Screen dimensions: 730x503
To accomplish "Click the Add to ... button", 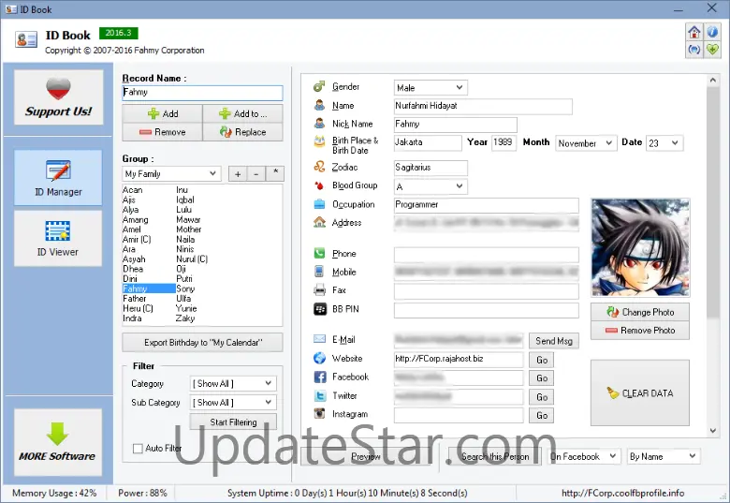I will (242, 113).
